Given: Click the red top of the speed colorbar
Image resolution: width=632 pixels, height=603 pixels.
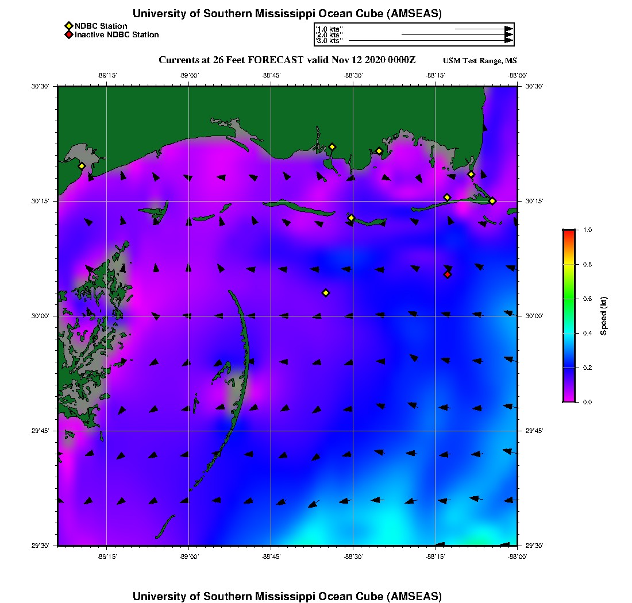Looking at the screenshot, I should 569,233.
